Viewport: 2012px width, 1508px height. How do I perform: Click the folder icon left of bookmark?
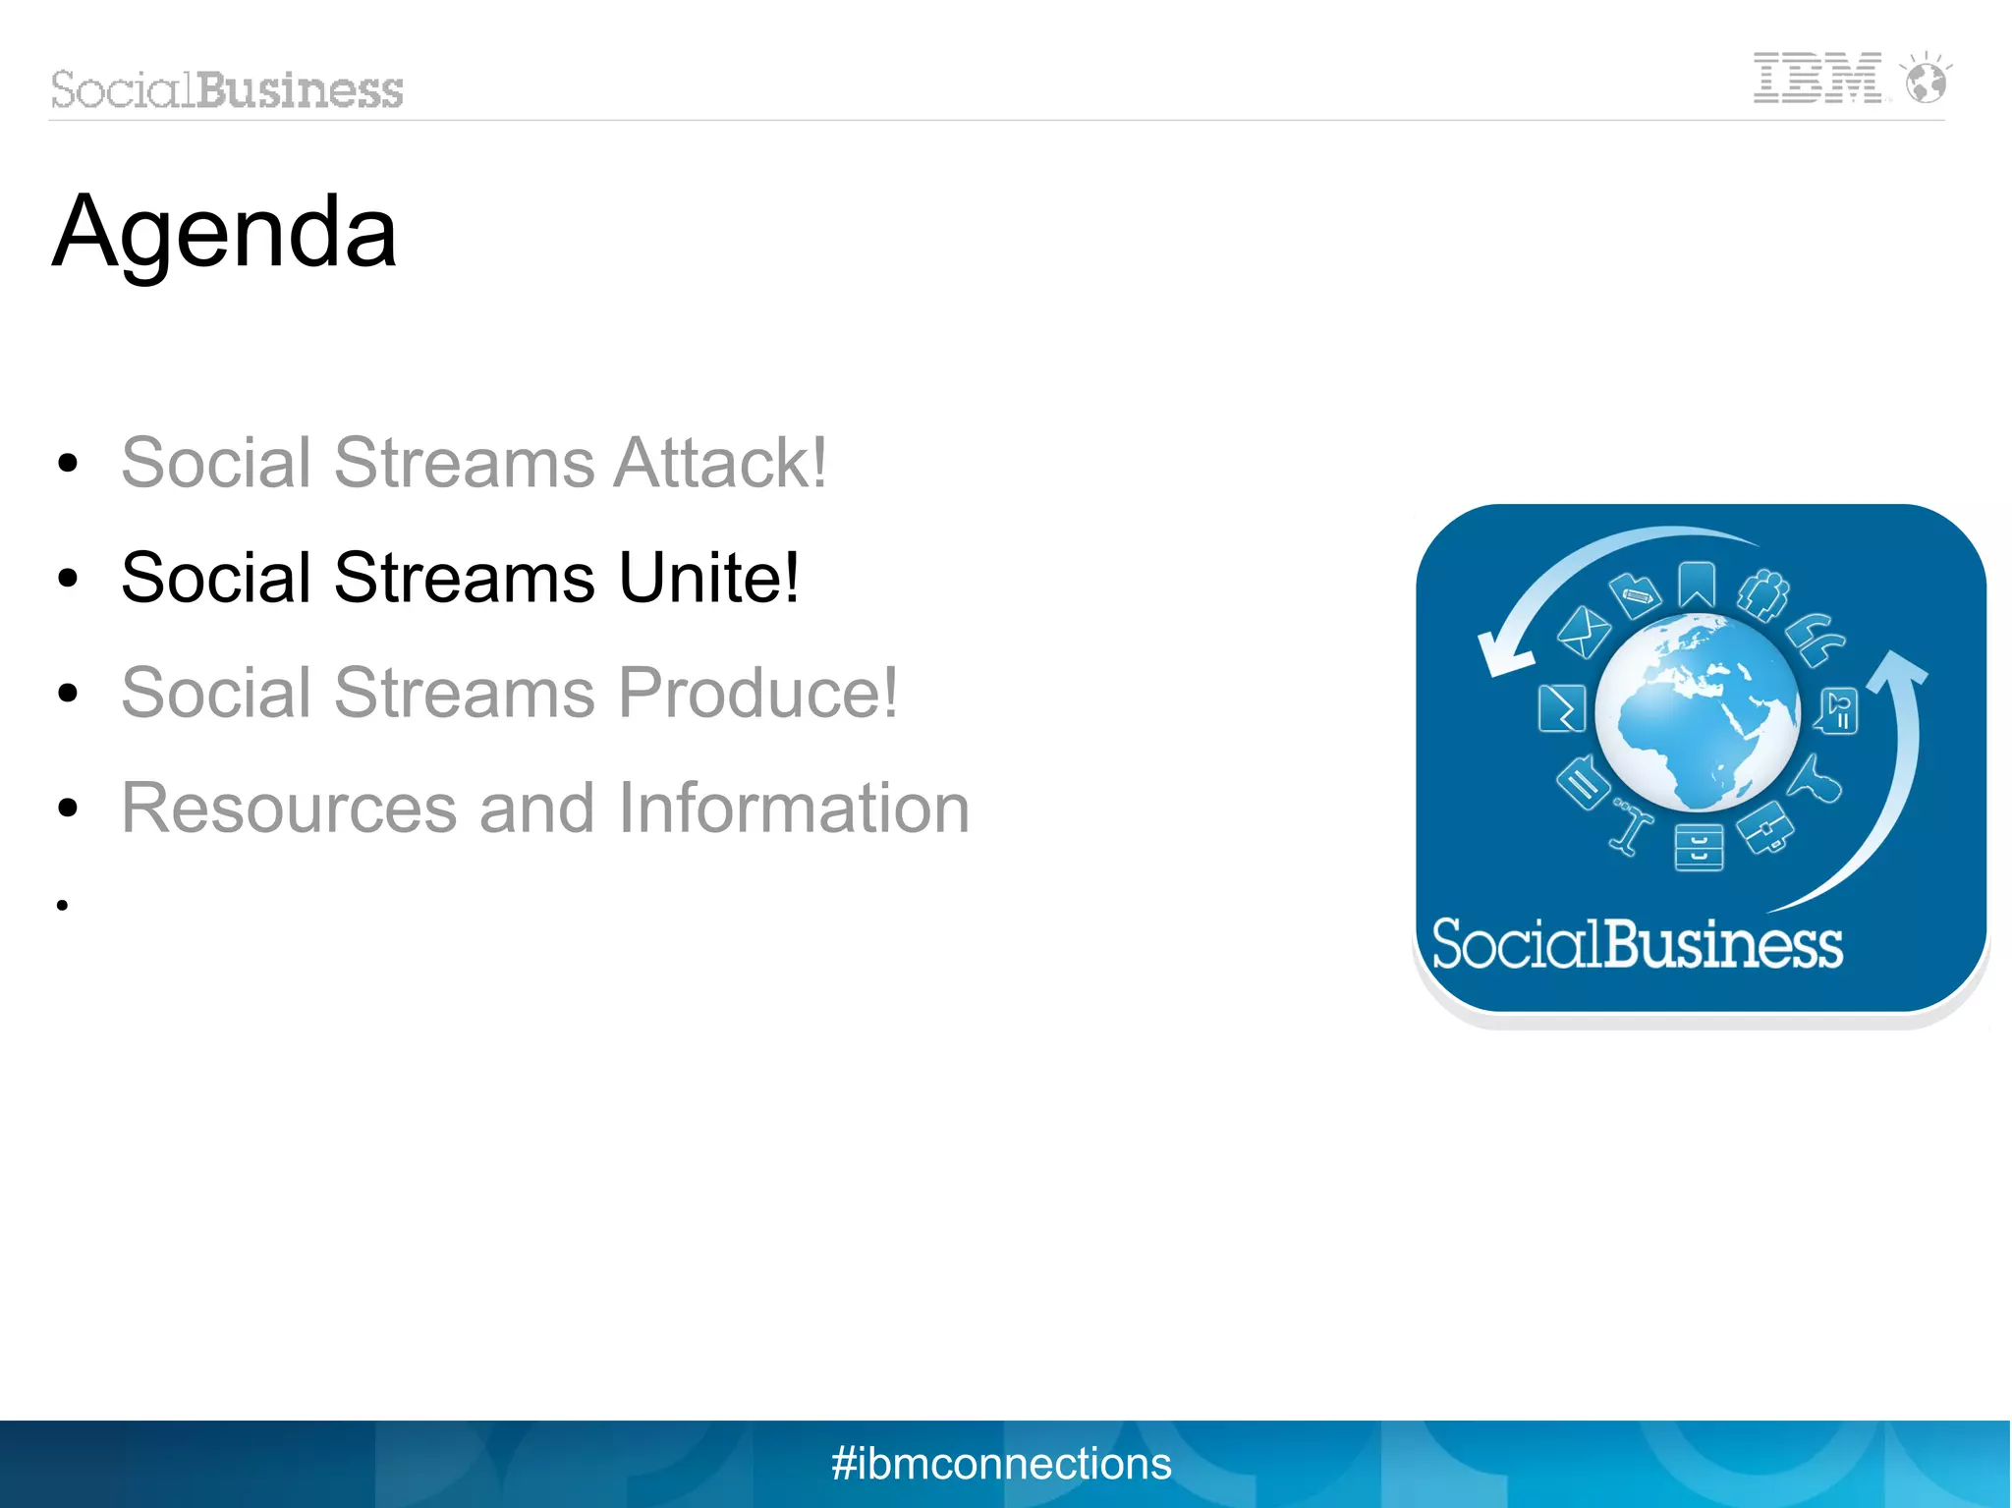(x=1635, y=594)
